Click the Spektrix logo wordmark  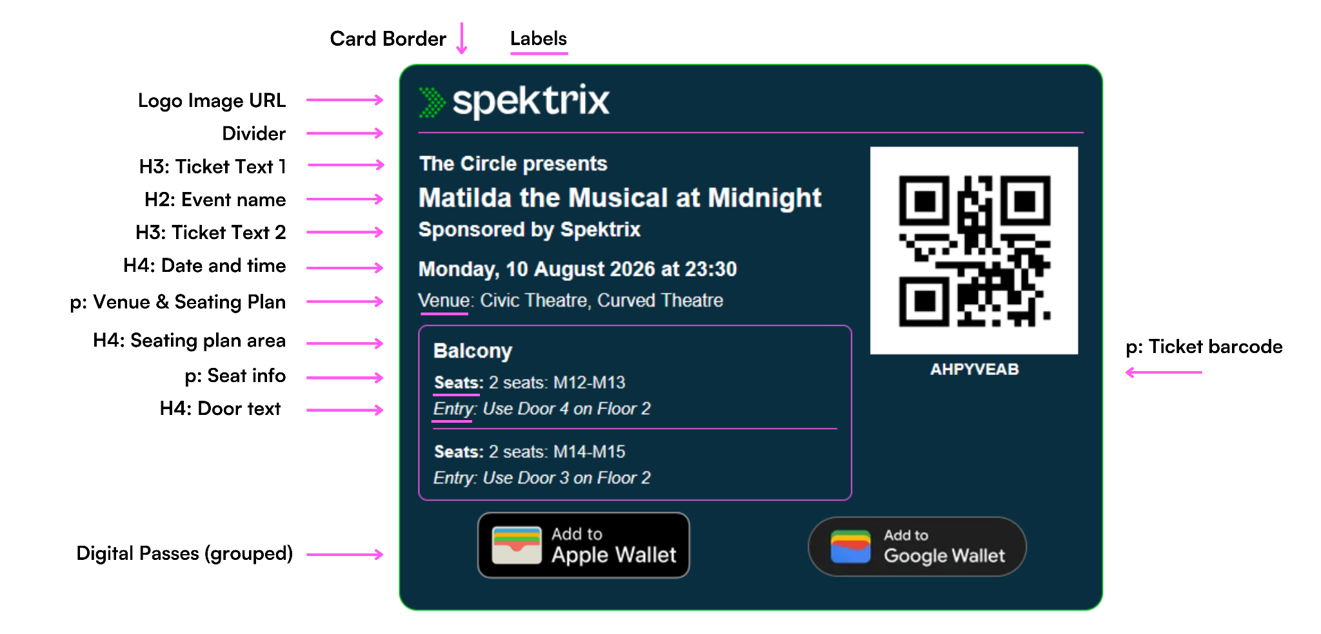[531, 101]
